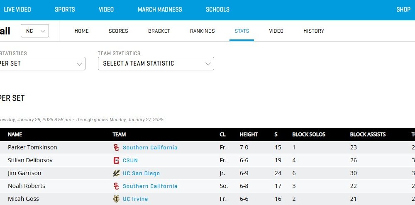Click Jim Garrison's 30 block assists
415x205 pixels.
point(353,173)
